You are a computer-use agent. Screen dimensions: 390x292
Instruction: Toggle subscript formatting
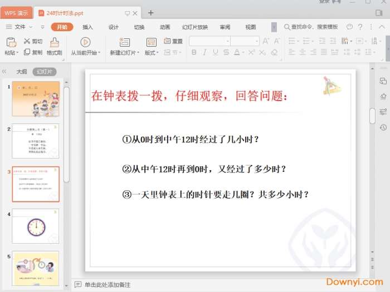point(262,52)
